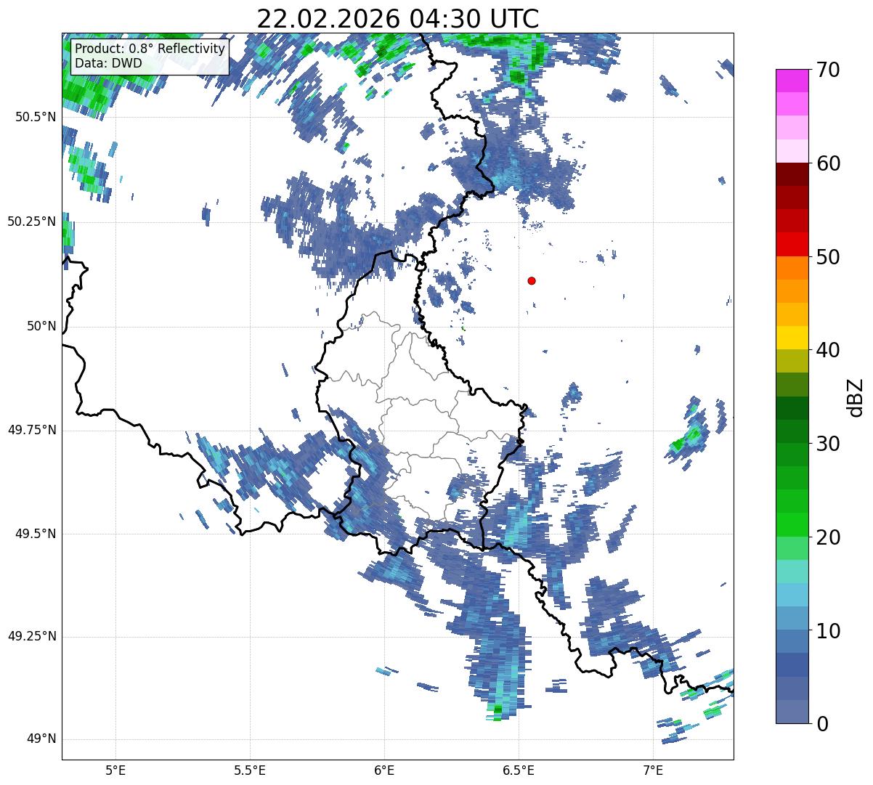Screen dimensions: 873x785
Task: Click the '50.5°N' latitude label
Action: [x=36, y=117]
